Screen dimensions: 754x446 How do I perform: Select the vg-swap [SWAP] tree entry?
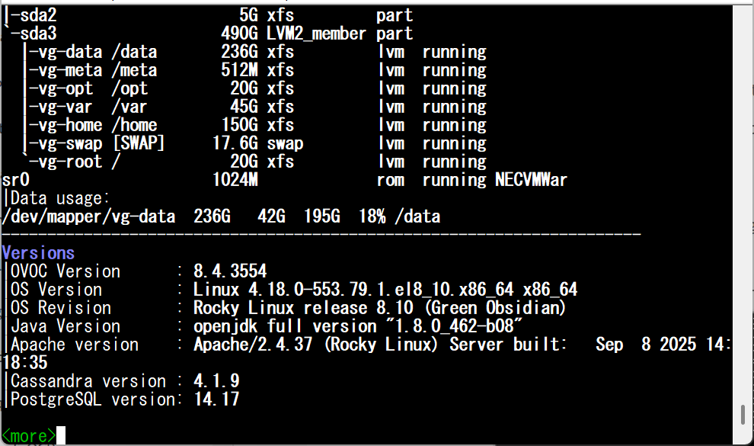coord(97,143)
